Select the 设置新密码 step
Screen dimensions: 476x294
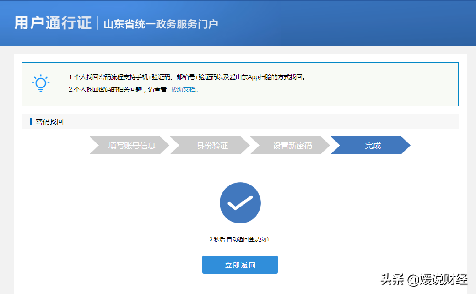tap(290, 146)
